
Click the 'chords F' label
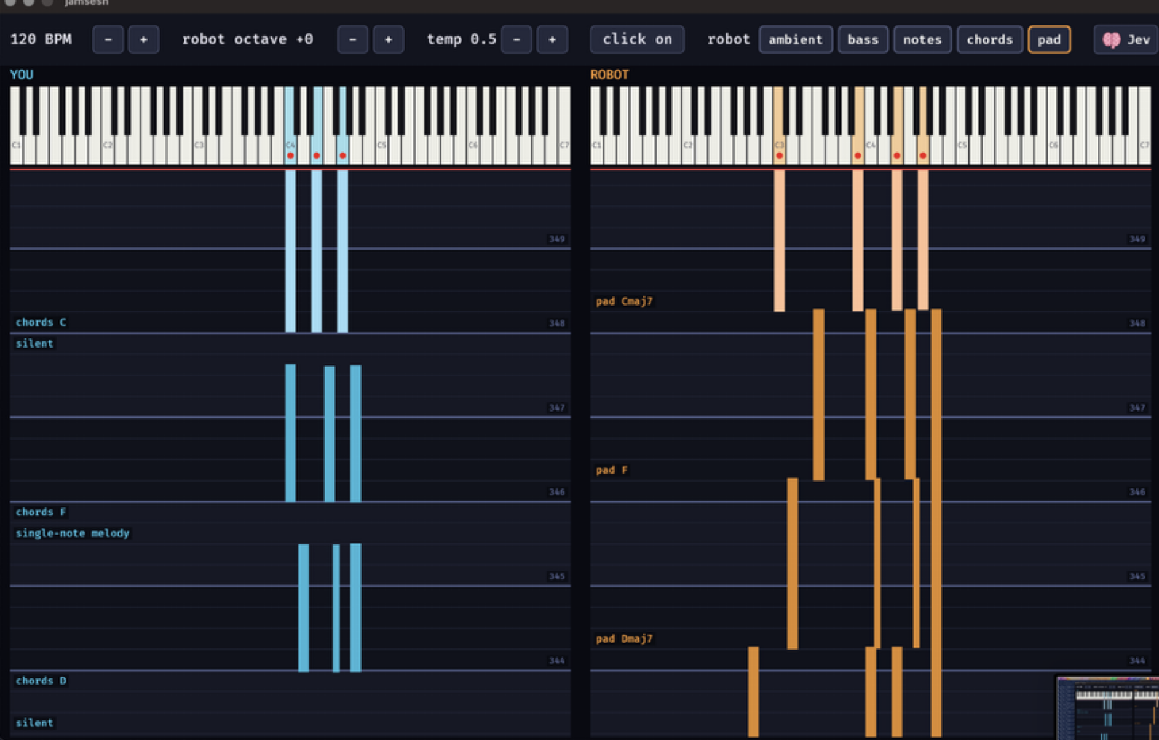pos(41,512)
